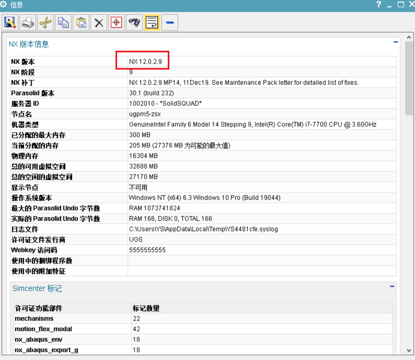Collapse the NX 版本信息 section
The height and width of the screenshot is (360, 415).
(x=395, y=43)
